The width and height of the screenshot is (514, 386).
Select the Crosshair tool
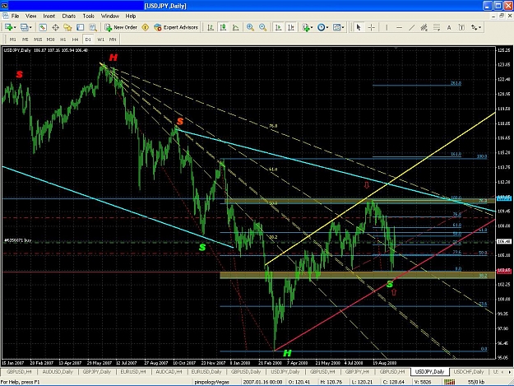pos(371,27)
